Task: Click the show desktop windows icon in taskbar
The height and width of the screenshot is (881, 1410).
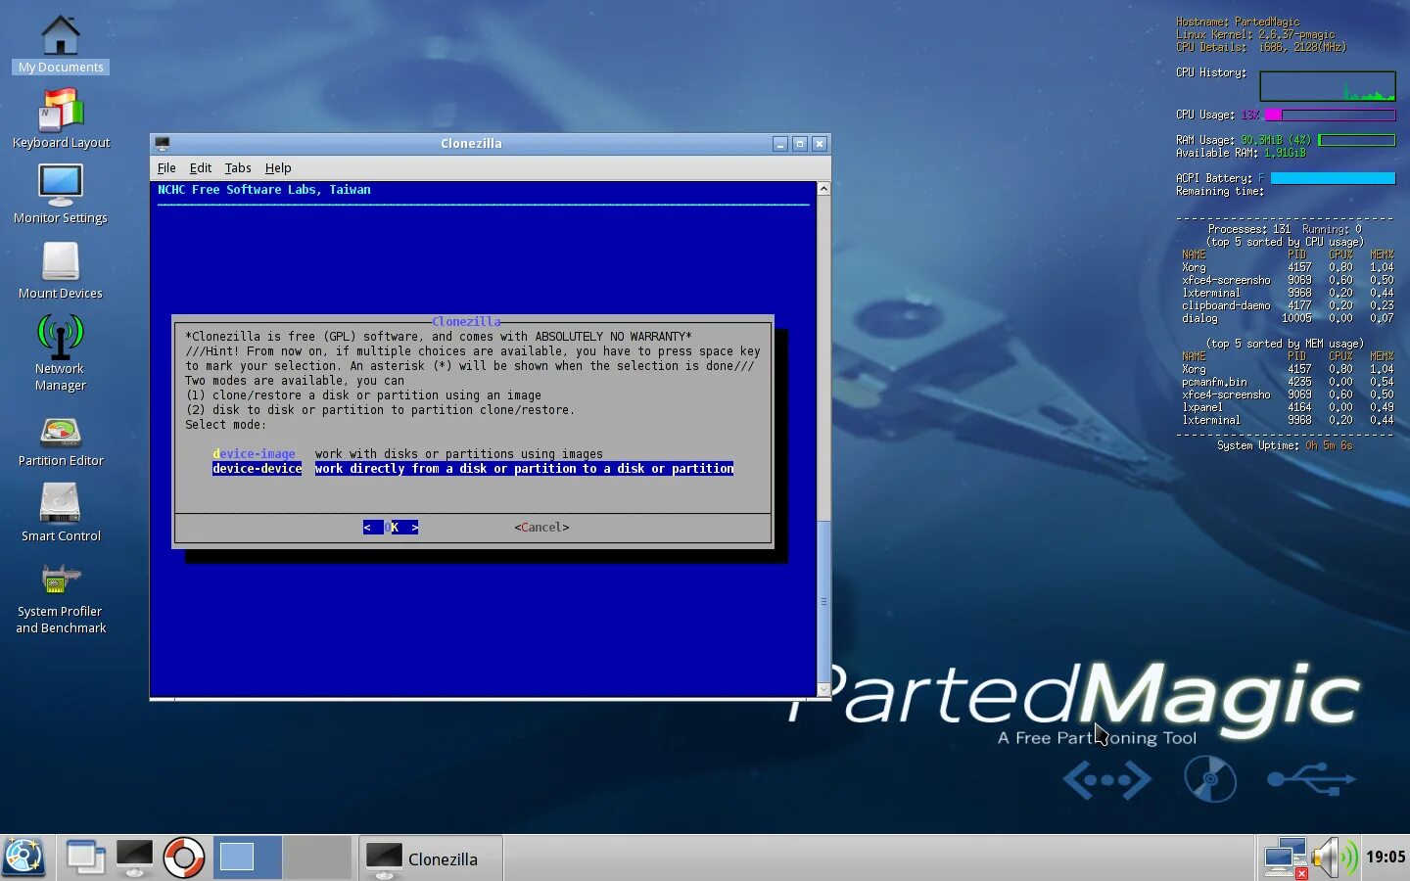Action: pyautogui.click(x=85, y=858)
